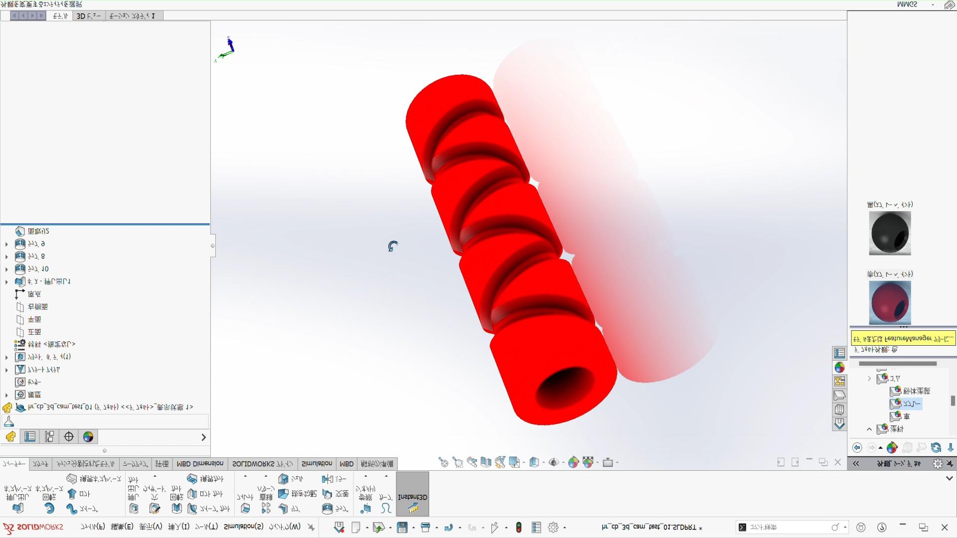Open the ファイル(F) menu
This screenshot has height=538, width=957.
point(93,527)
